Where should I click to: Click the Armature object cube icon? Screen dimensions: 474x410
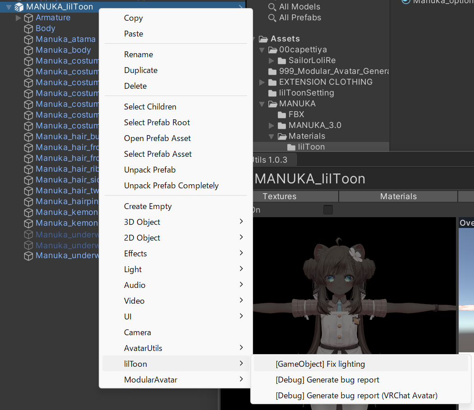[28, 18]
